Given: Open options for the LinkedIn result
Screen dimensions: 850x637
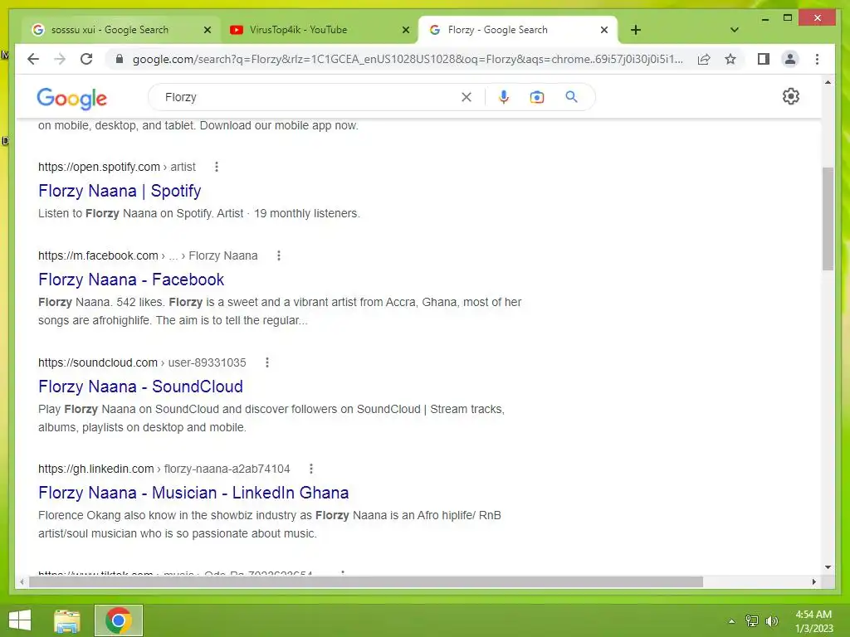Looking at the screenshot, I should point(311,469).
